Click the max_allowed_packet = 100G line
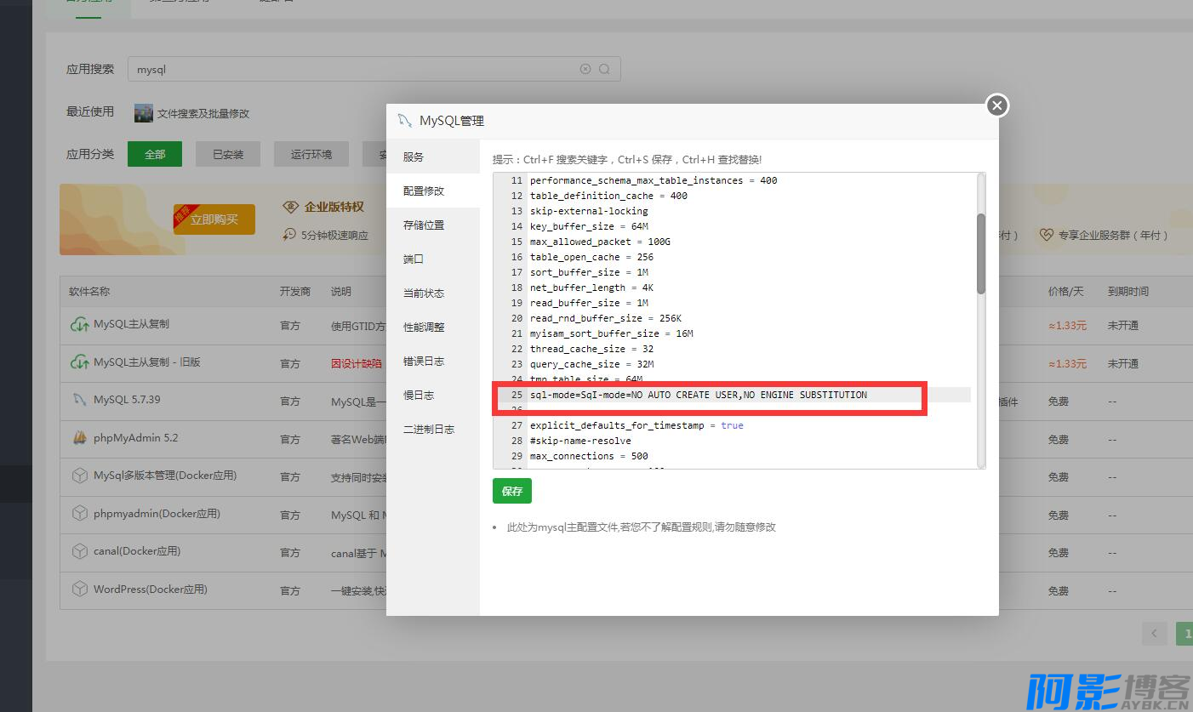 [600, 242]
